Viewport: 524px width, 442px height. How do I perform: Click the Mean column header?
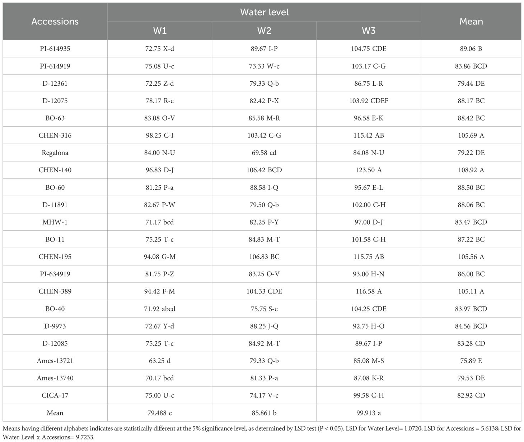471,22
